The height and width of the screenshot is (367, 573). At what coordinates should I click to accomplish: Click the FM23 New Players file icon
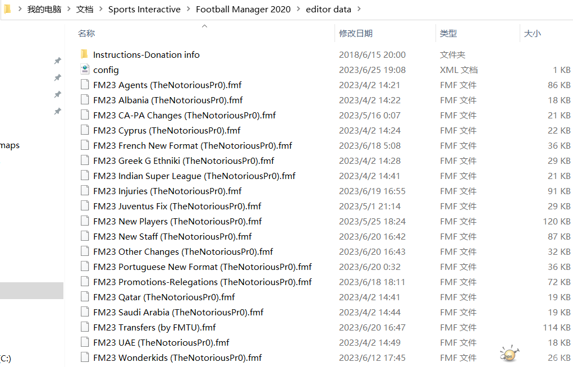[85, 221]
